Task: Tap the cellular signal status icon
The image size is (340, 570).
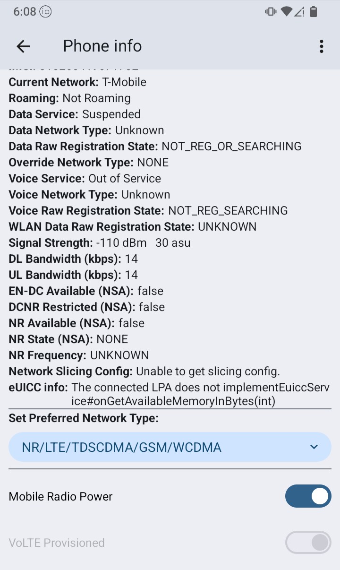Action: click(299, 12)
